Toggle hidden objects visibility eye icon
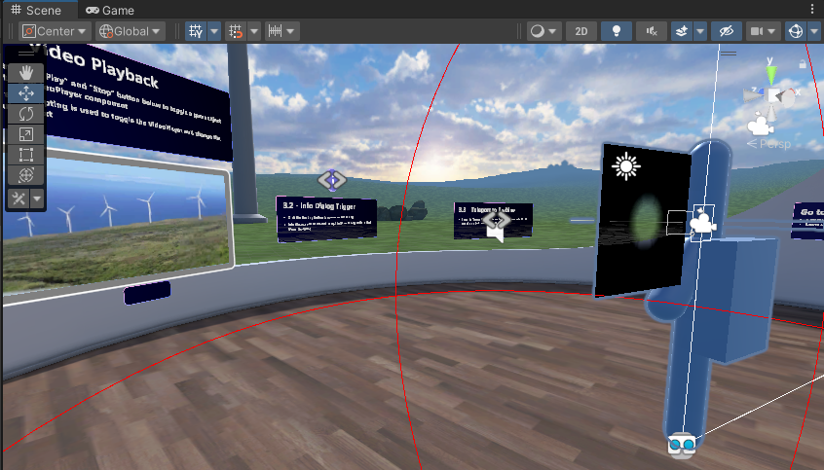The width and height of the screenshot is (824, 470). [727, 31]
